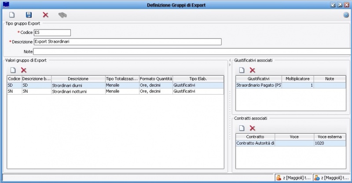The width and height of the screenshot is (352, 183).
Task: Delete the selected Contratti associati entry
Action: click(252, 128)
